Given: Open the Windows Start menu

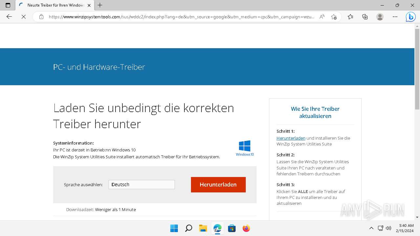Looking at the screenshot, I should 174,228.
